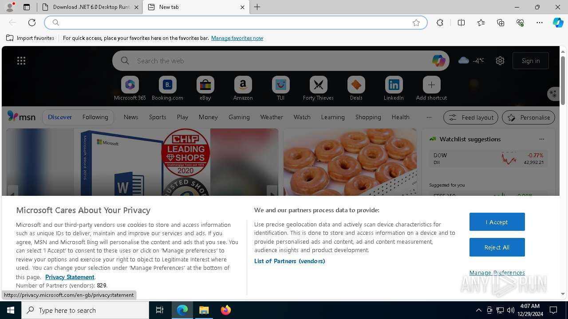
Task: Open the TUI shortcut
Action: 280,88
